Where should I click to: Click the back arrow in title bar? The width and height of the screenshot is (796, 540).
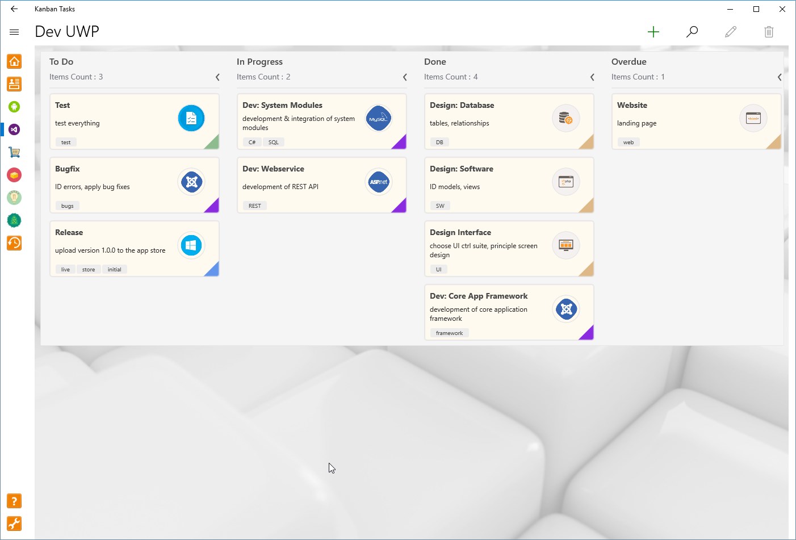point(14,9)
